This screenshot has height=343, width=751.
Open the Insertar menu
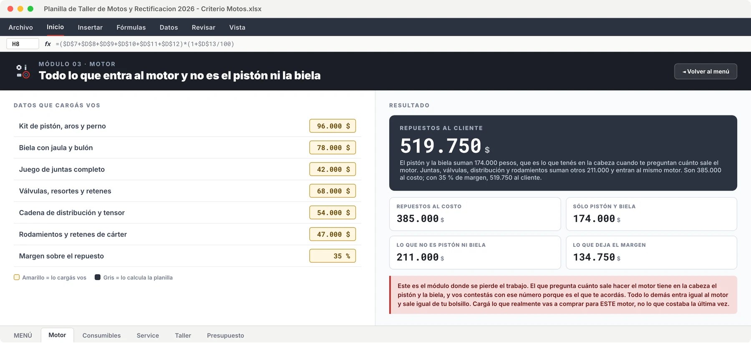pyautogui.click(x=90, y=28)
